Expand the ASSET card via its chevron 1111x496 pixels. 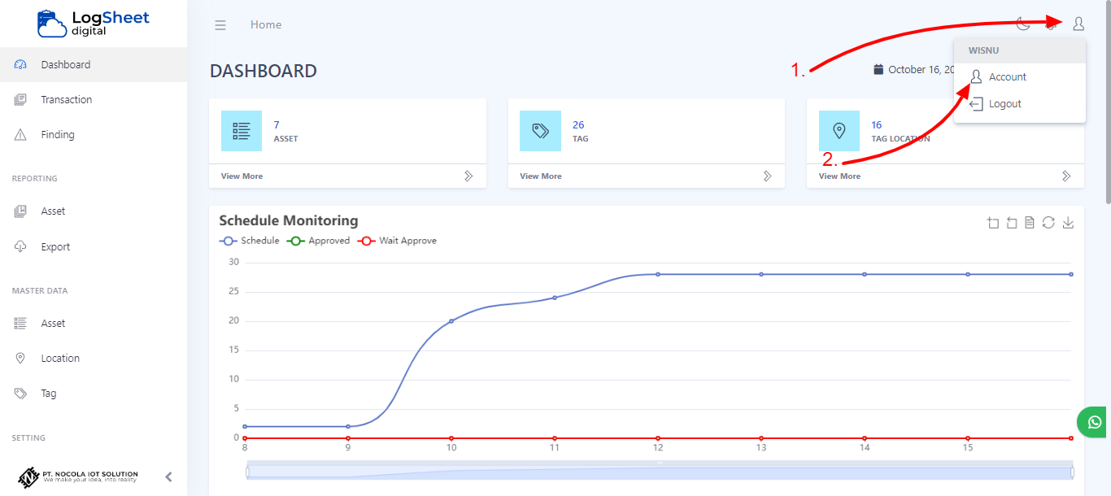point(469,175)
